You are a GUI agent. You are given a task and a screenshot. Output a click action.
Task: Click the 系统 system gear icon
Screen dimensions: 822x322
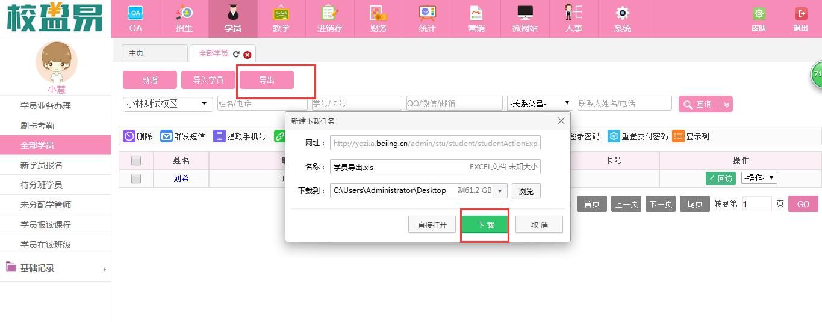coord(622,14)
